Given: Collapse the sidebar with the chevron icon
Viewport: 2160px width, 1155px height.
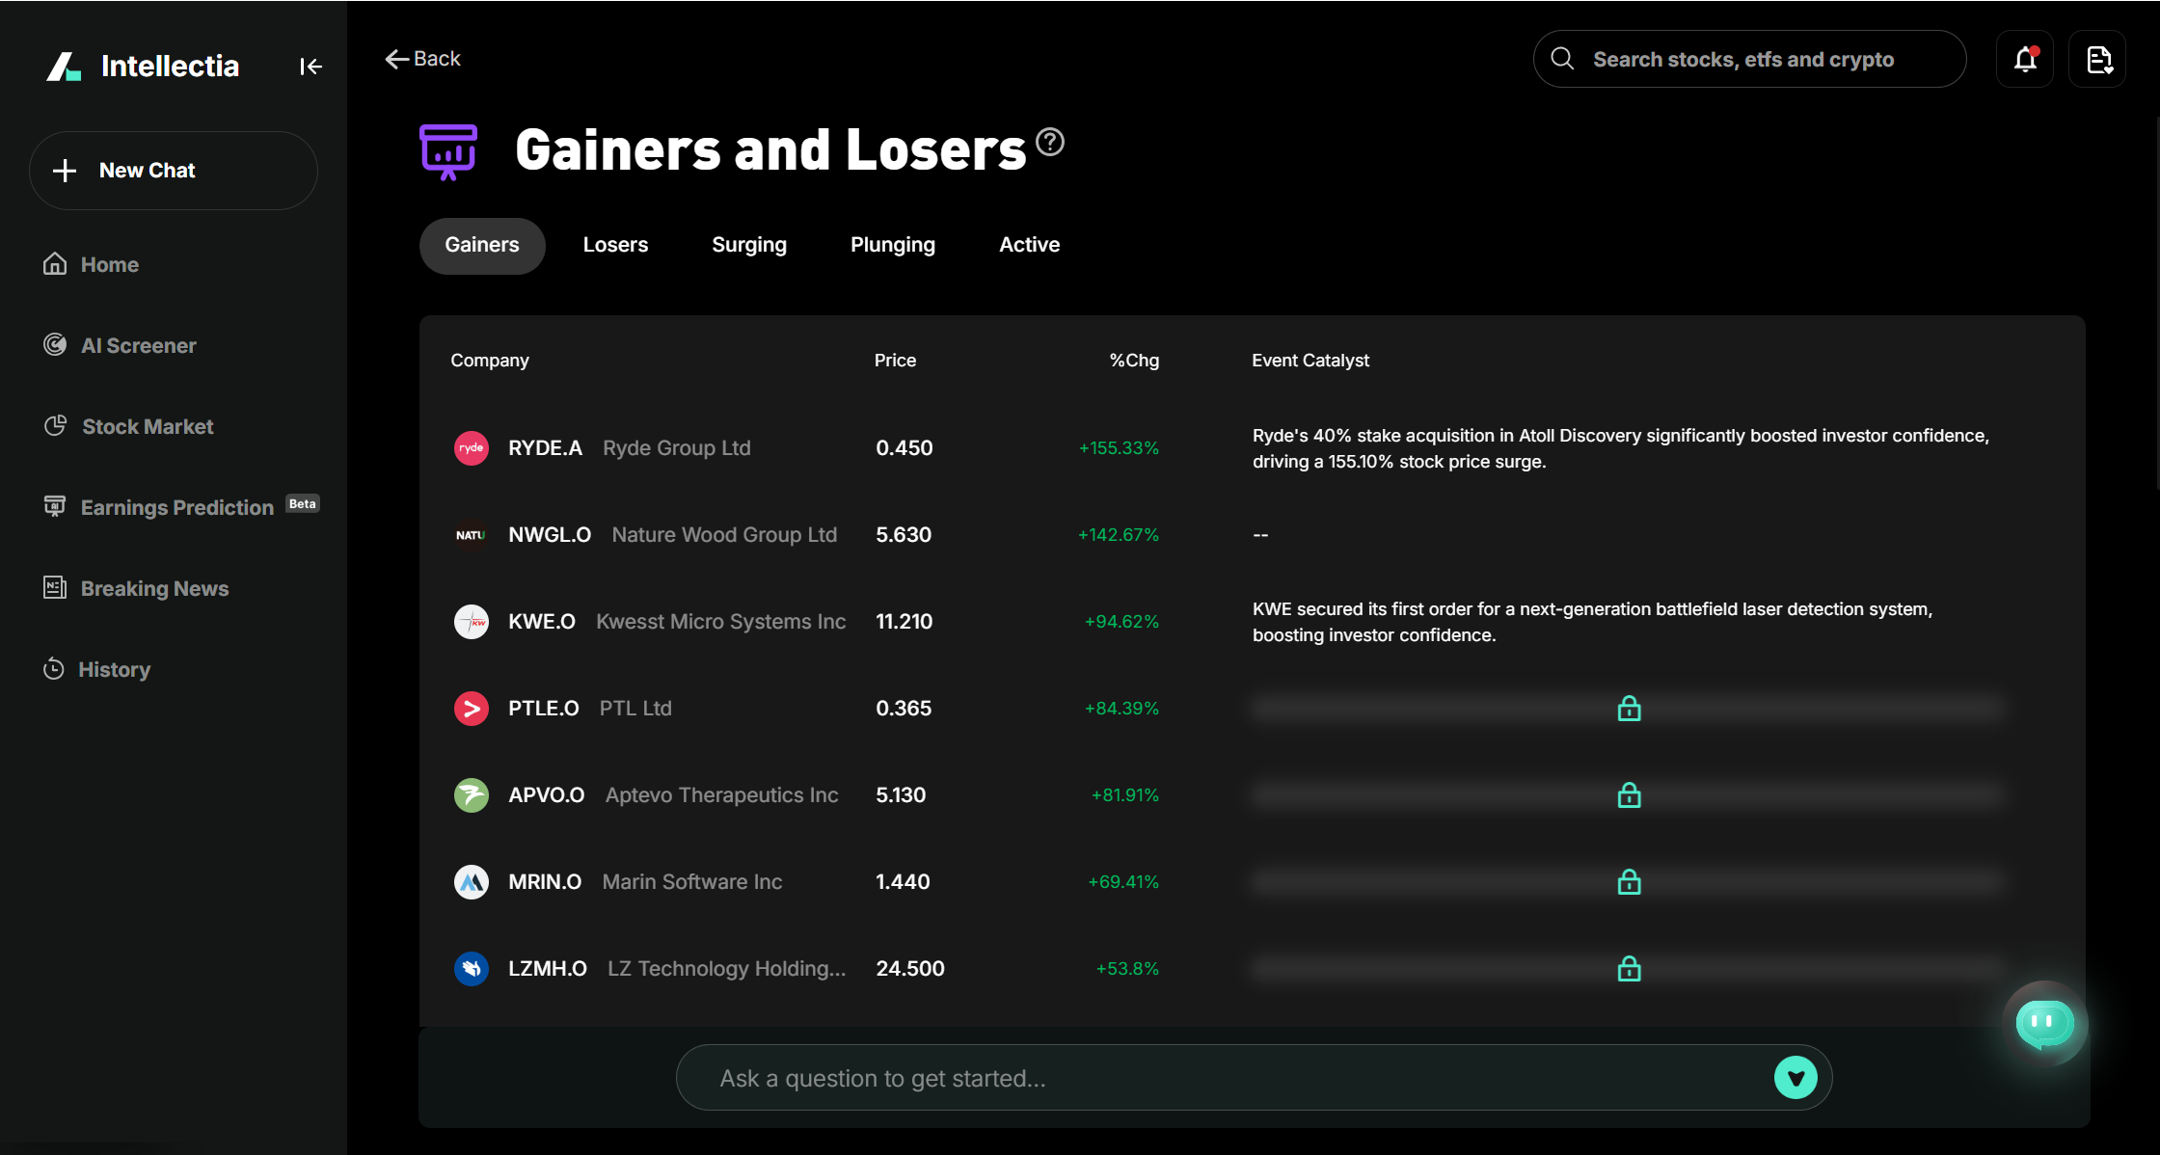Looking at the screenshot, I should 310,66.
